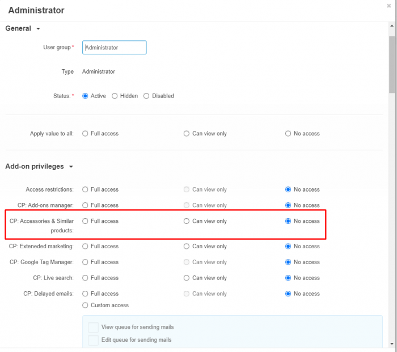The height and width of the screenshot is (352, 397).
Task: Set CP: Delayed emails to No access
Action: tap(288, 294)
